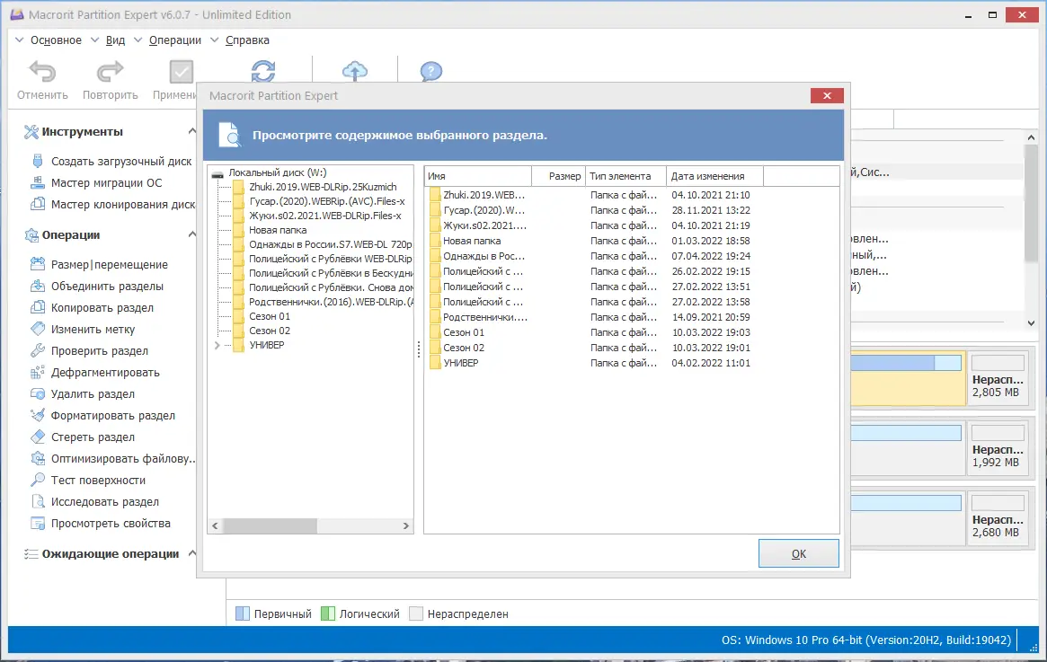The image size is (1047, 662).
Task: Sort by Размер column header
Action: [x=558, y=176]
